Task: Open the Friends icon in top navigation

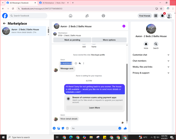Action: pyautogui.click(x=87, y=16)
